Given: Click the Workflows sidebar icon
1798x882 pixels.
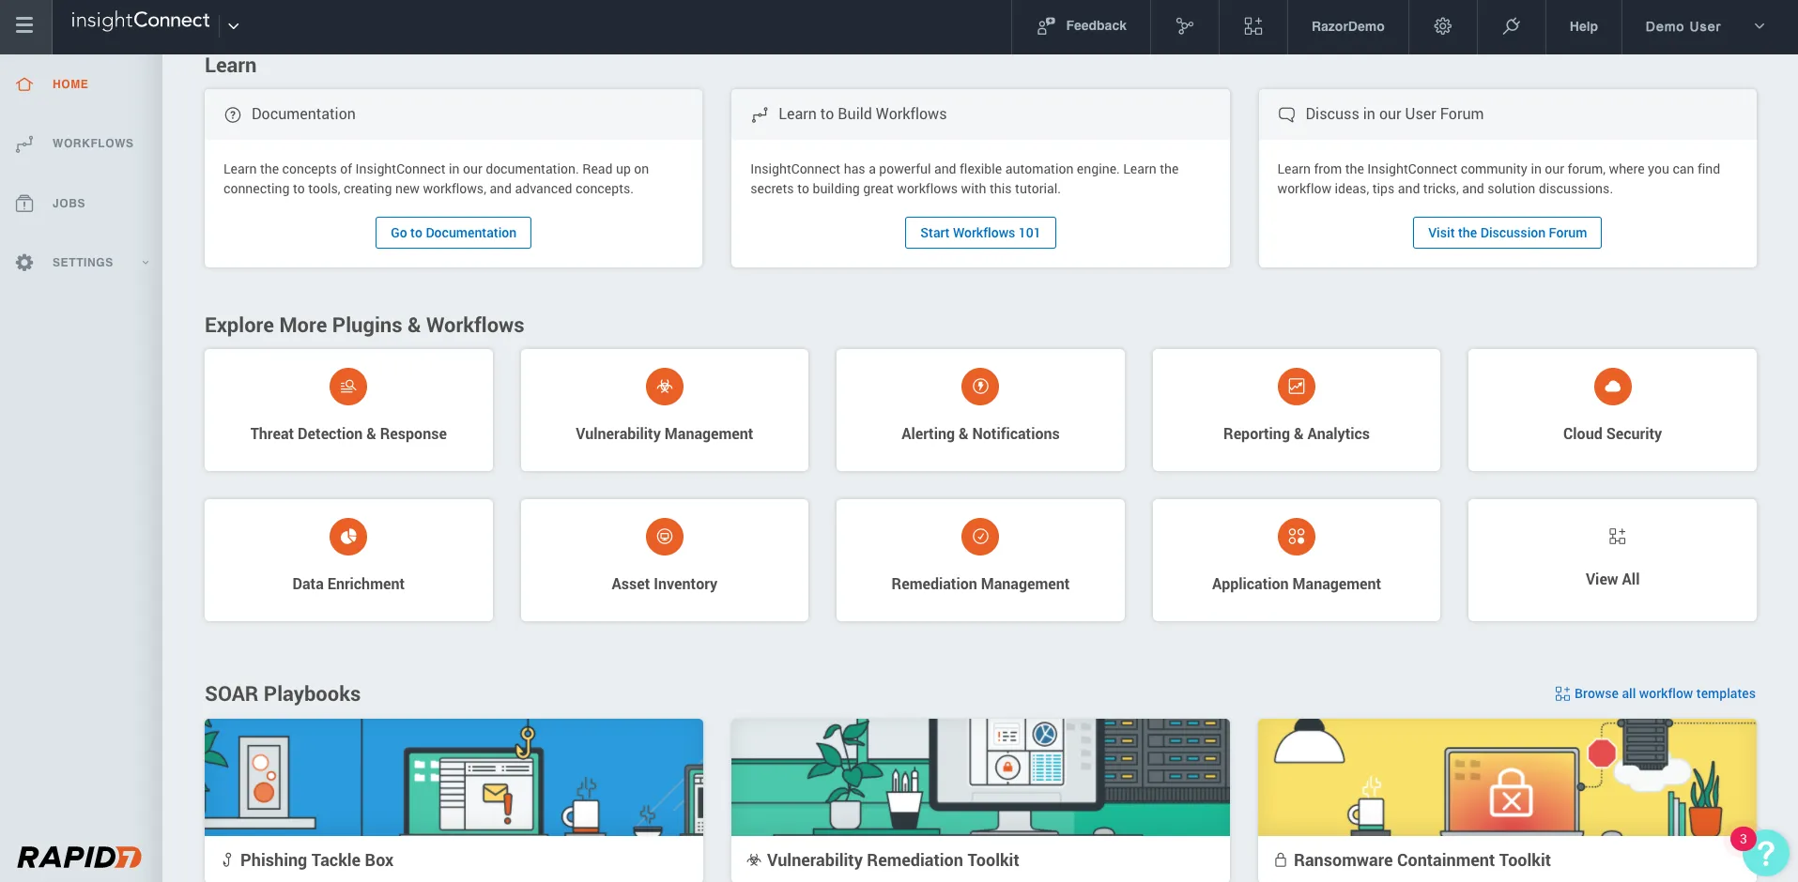Looking at the screenshot, I should 24,144.
